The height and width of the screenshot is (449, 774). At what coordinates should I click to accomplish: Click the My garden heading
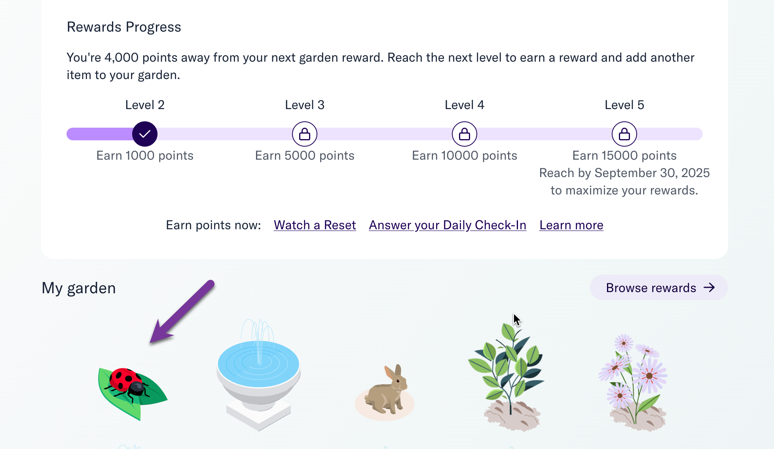coord(79,288)
